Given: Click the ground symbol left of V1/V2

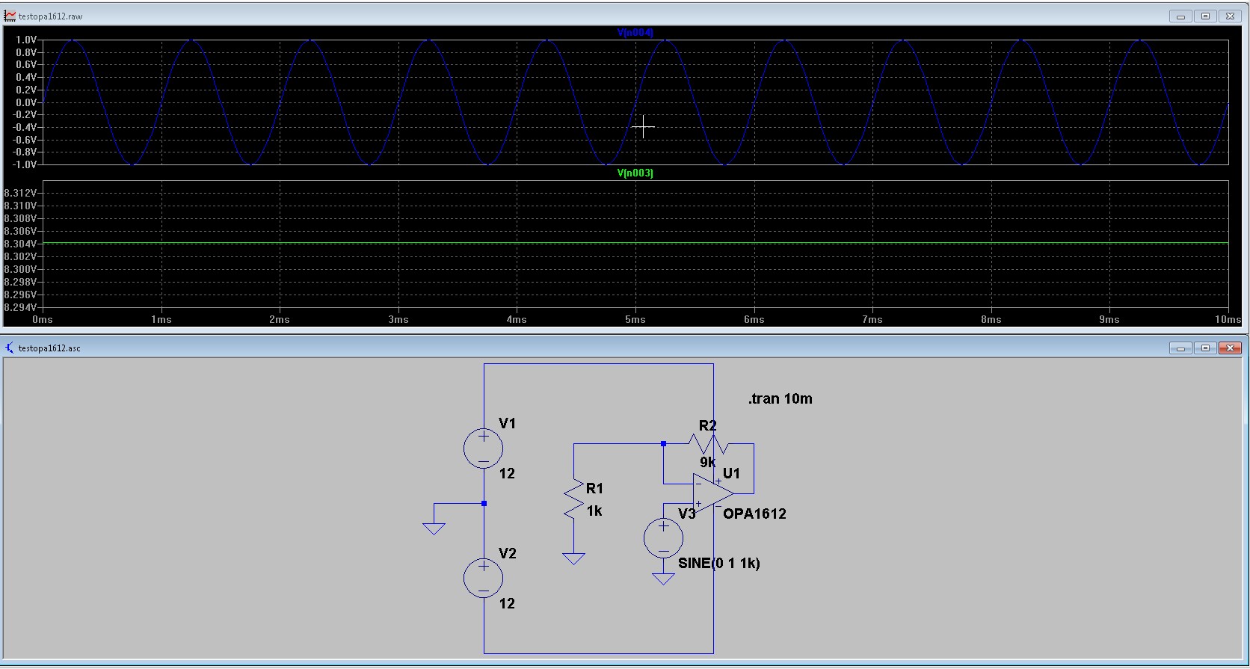Looking at the screenshot, I should (434, 528).
